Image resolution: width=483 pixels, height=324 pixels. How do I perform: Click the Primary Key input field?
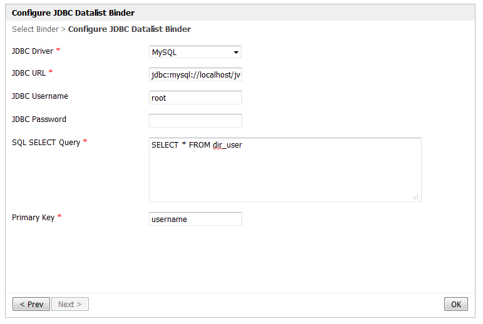(195, 219)
